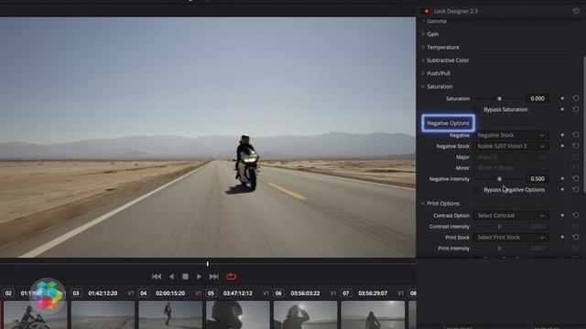Select clip 03 thumbnail at 01:42:12:20
This screenshot has height=329, width=586.
point(103,315)
